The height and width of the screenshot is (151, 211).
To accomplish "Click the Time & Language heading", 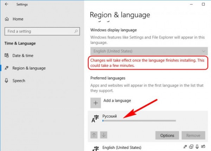I will tap(20, 43).
